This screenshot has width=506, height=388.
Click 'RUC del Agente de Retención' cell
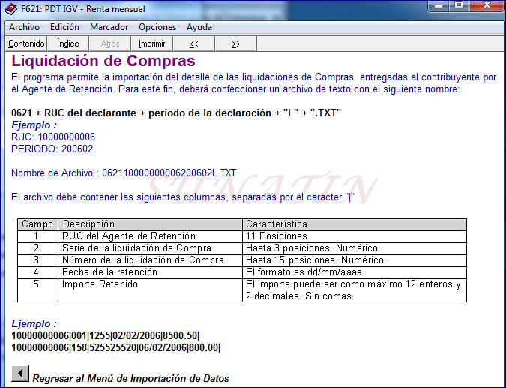click(151, 236)
